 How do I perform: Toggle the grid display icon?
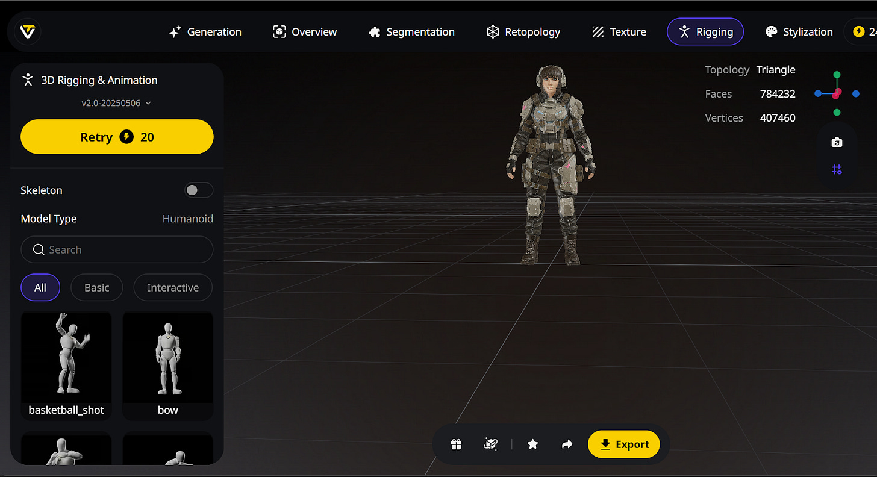pyautogui.click(x=837, y=170)
